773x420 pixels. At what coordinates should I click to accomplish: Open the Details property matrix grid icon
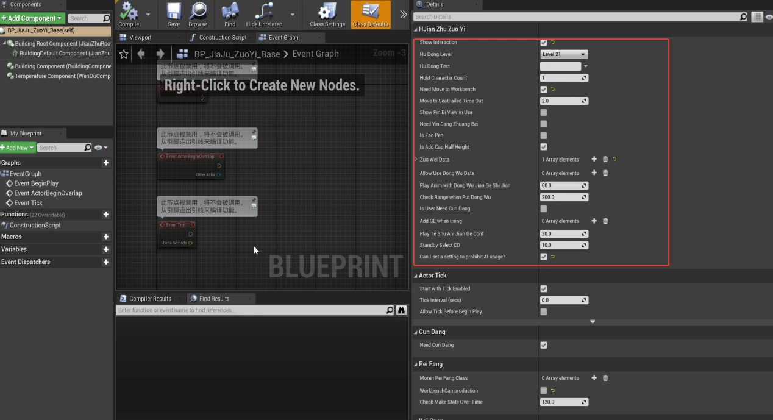[757, 17]
